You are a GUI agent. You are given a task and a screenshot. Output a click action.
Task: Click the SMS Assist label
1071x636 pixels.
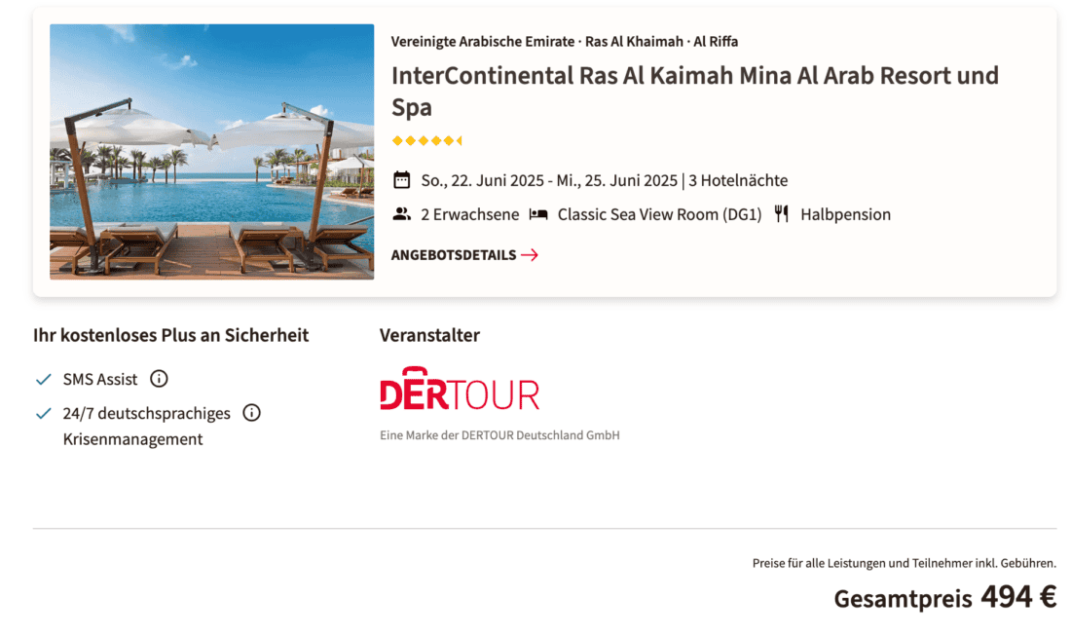[x=100, y=379]
